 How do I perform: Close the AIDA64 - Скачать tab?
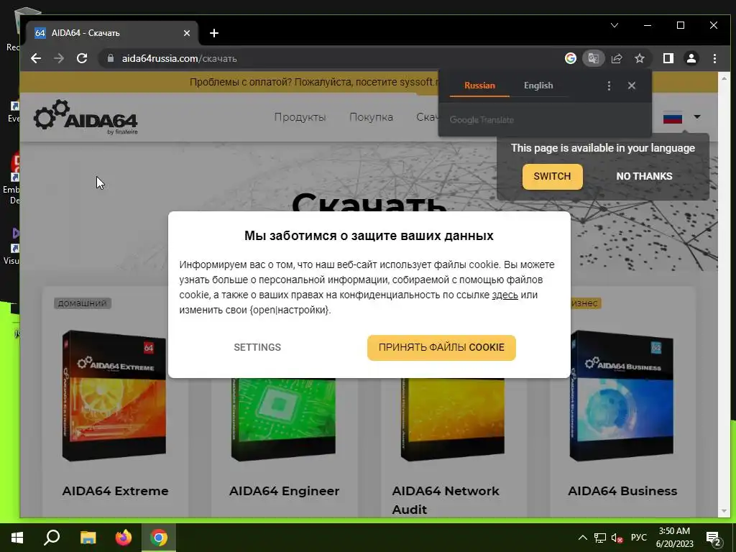pos(187,33)
